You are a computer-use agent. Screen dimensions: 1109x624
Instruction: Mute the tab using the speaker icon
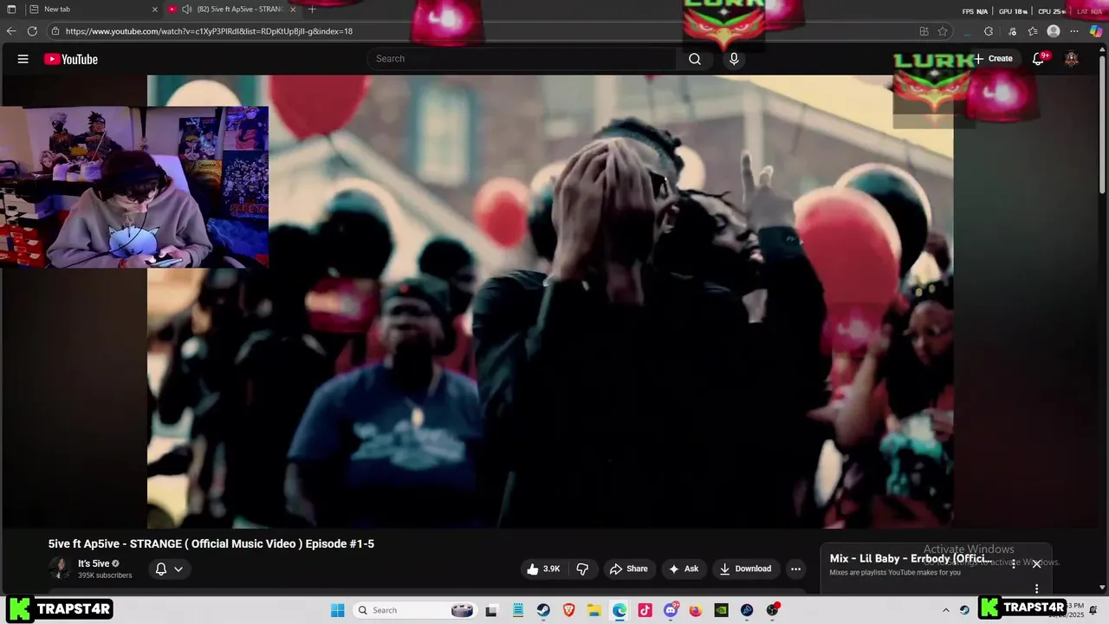pos(186,10)
